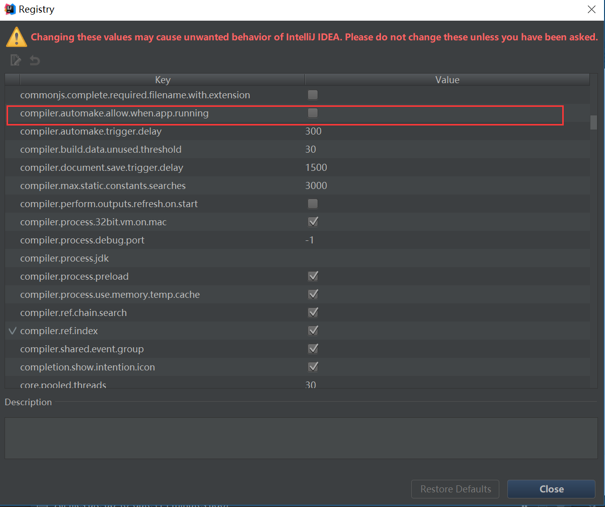Viewport: 605px width, 507px height.
Task: Click the Revert to default arrow icon
Action: [34, 60]
